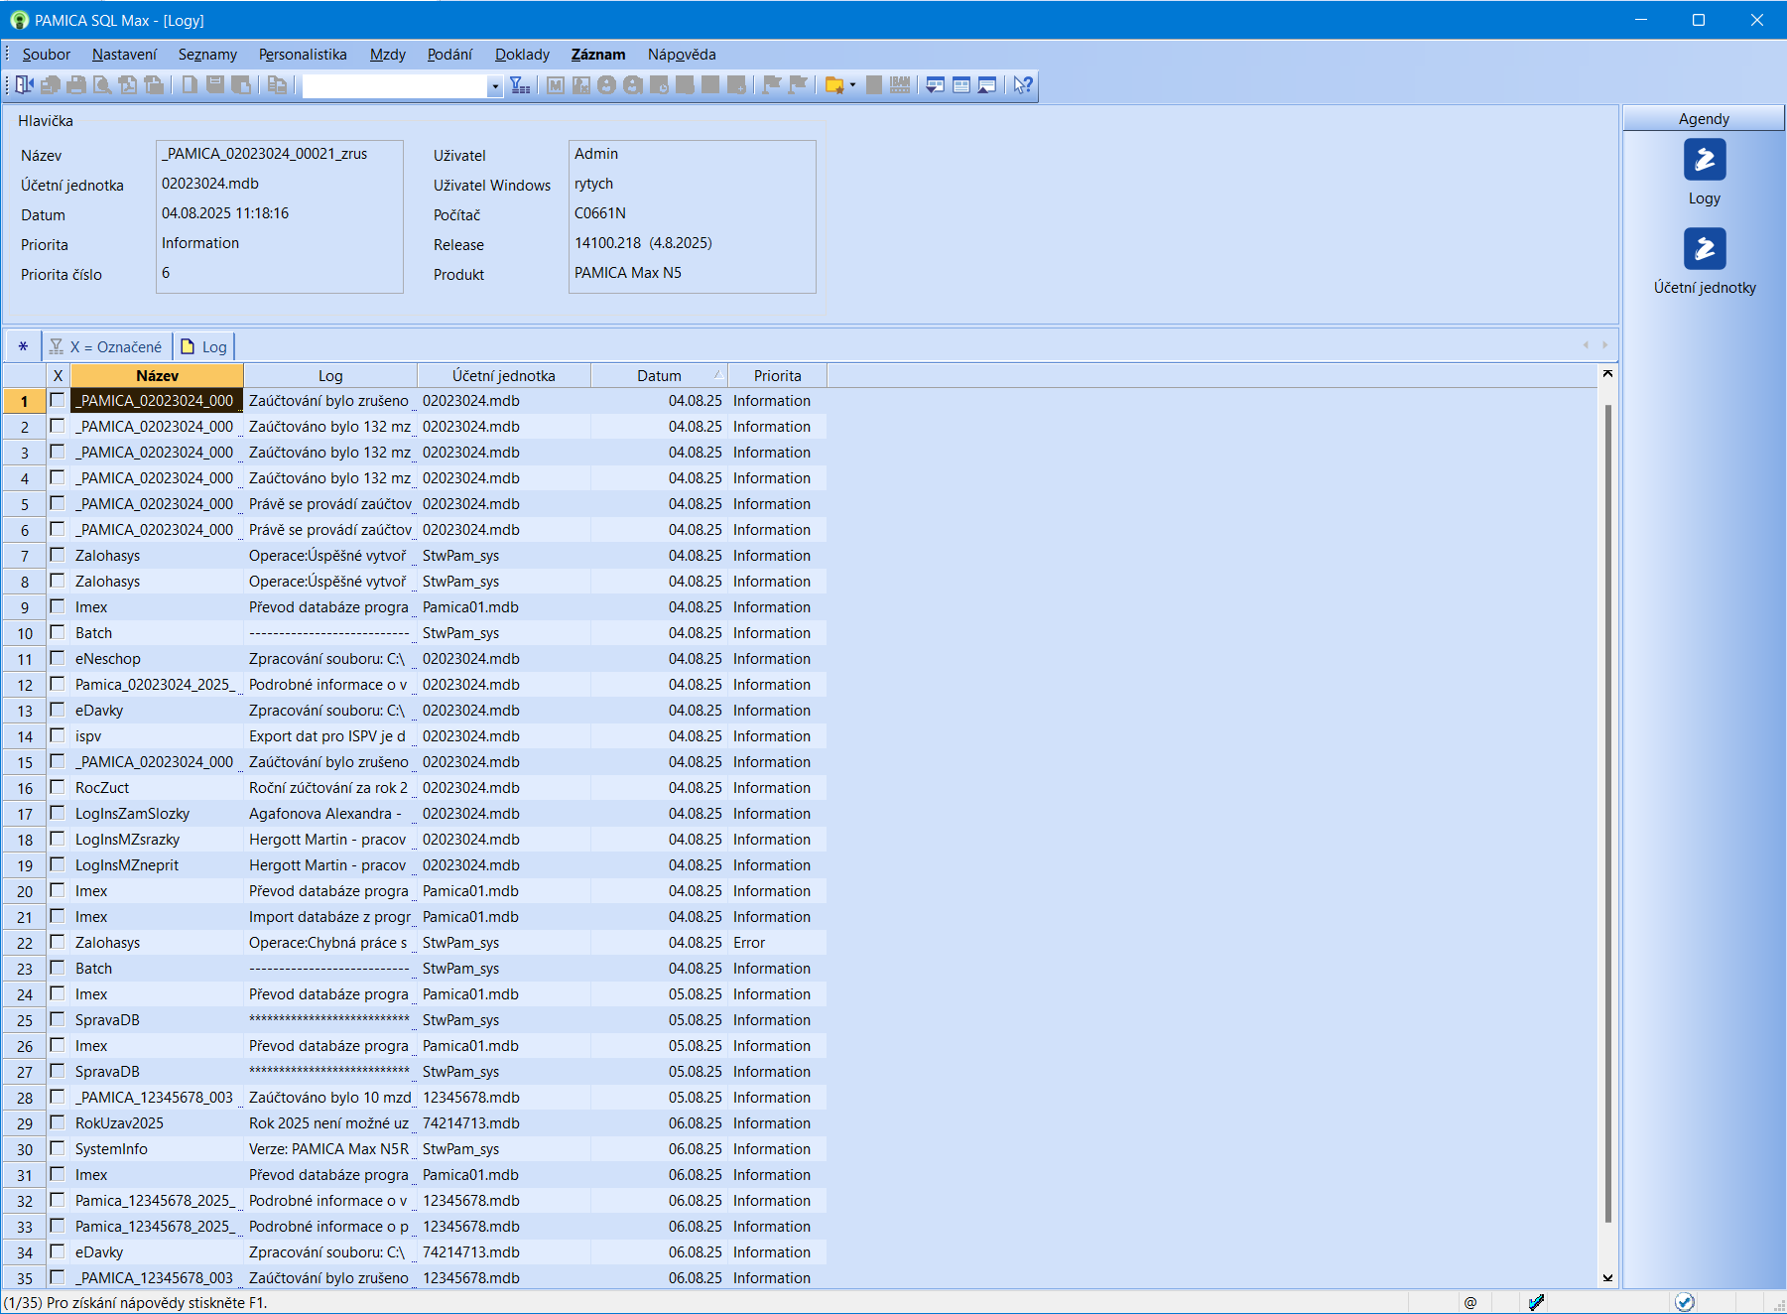This screenshot has width=1787, height=1314.
Task: Click the Datum column sort header
Action: (659, 375)
